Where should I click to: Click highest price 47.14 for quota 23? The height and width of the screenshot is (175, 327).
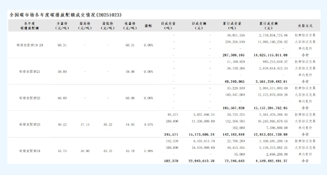pos(85,124)
